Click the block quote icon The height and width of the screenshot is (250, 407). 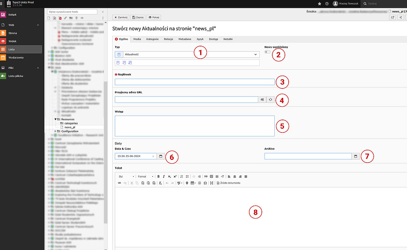[x=206, y=176]
